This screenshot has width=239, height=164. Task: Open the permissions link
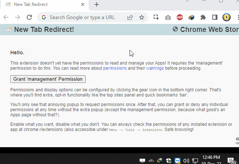[115, 68]
